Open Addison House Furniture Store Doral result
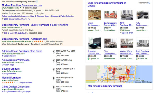Viewport: 154px width, 93px height. 22,51
